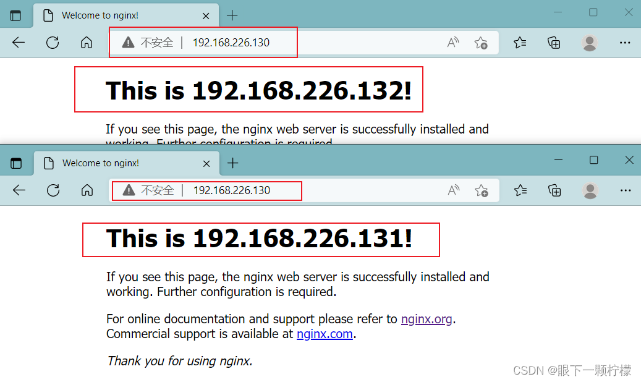Image resolution: width=641 pixels, height=382 pixels.
Task: Open tab actions menu in upper window
Action: pos(15,15)
